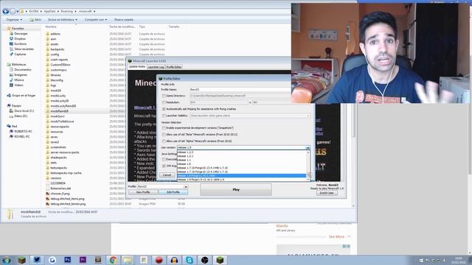Open the Organizar dropdown menu
Image resolution: width=472 pixels, height=265 pixels.
(14, 20)
